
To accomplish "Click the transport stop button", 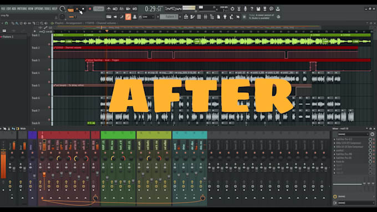I will point(83,9).
